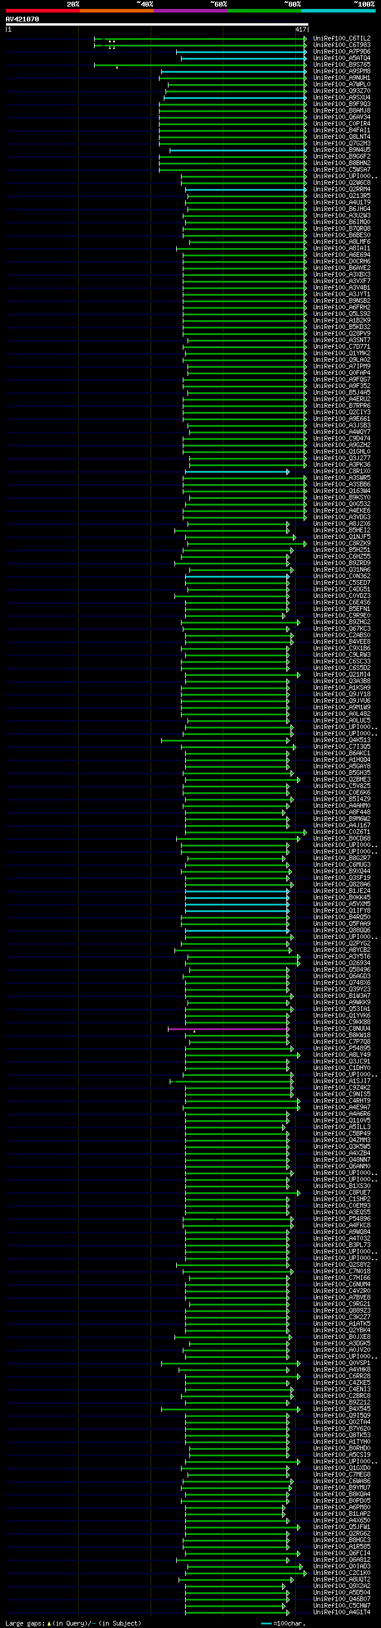Screen dimensions: 381x1628
Task: Select label UniRef100_A9NUH1
Action: [341, 77]
